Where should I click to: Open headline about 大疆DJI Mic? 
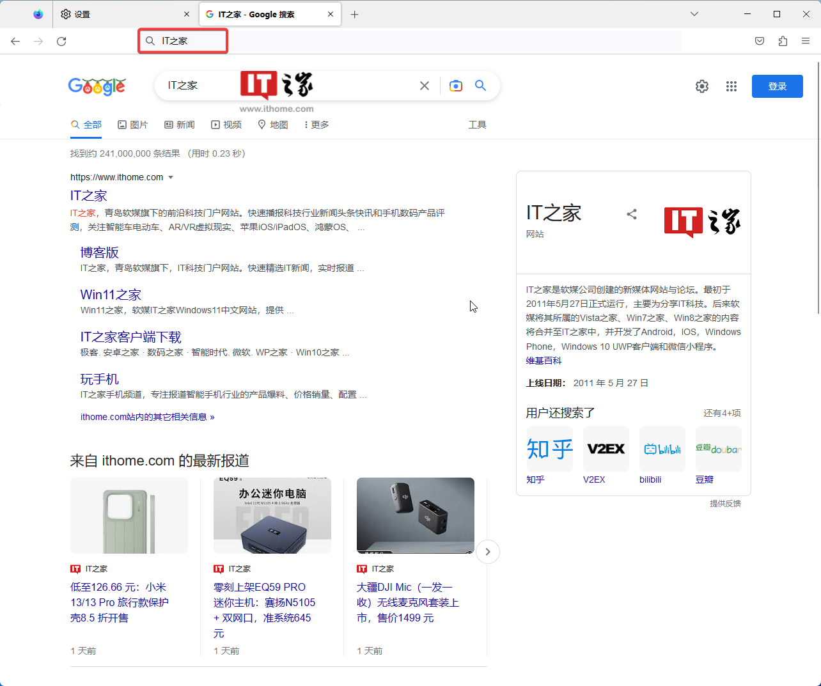[408, 602]
